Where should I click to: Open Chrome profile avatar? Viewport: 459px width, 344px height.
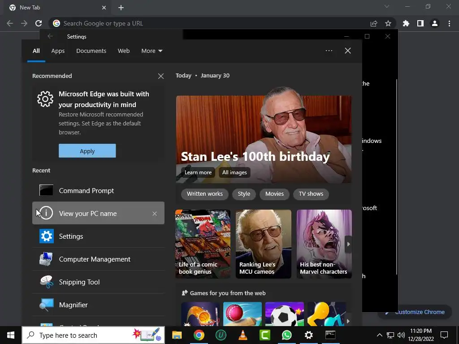pos(435,23)
